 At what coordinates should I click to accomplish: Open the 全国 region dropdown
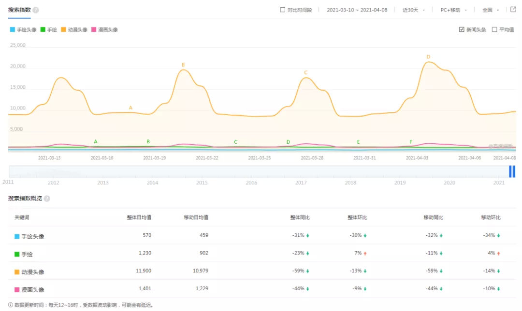tap(490, 10)
